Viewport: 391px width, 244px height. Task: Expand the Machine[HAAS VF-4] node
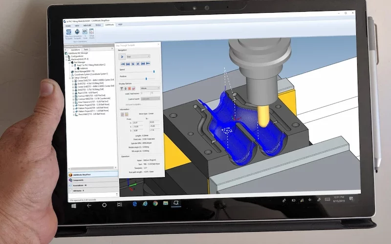click(66, 59)
